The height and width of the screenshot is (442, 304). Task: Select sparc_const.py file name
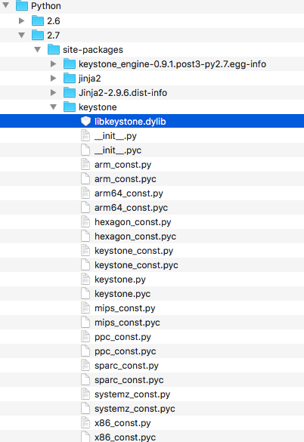coord(126,366)
